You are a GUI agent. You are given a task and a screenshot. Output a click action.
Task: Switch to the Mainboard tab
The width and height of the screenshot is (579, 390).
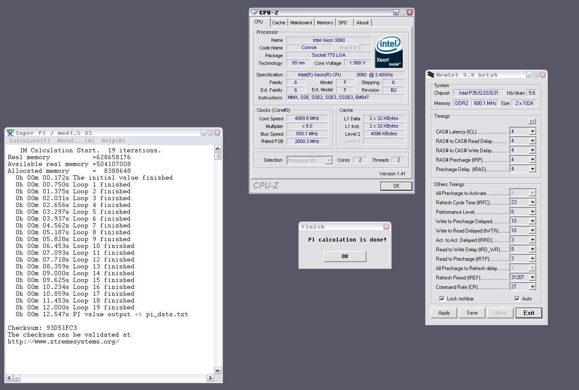coord(301,23)
